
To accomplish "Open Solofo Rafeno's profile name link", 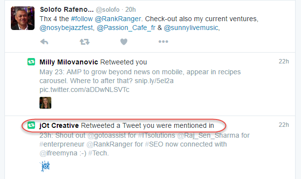I will [x=67, y=9].
